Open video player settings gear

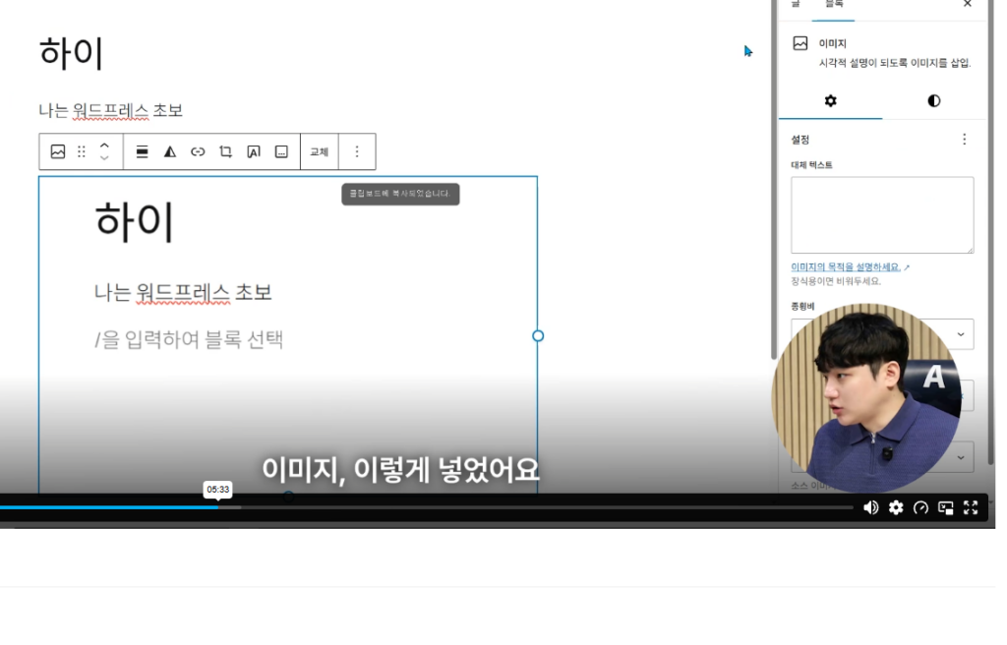896,507
